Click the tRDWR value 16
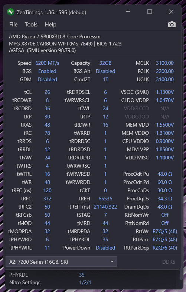This screenshot has height=292, width=186. 105,125
